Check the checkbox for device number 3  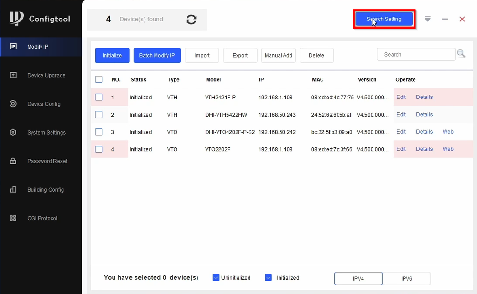pos(99,132)
